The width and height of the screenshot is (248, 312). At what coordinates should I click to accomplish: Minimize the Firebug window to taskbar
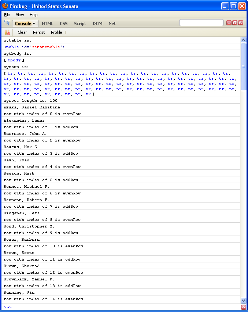pyautogui.click(x=225, y=6)
